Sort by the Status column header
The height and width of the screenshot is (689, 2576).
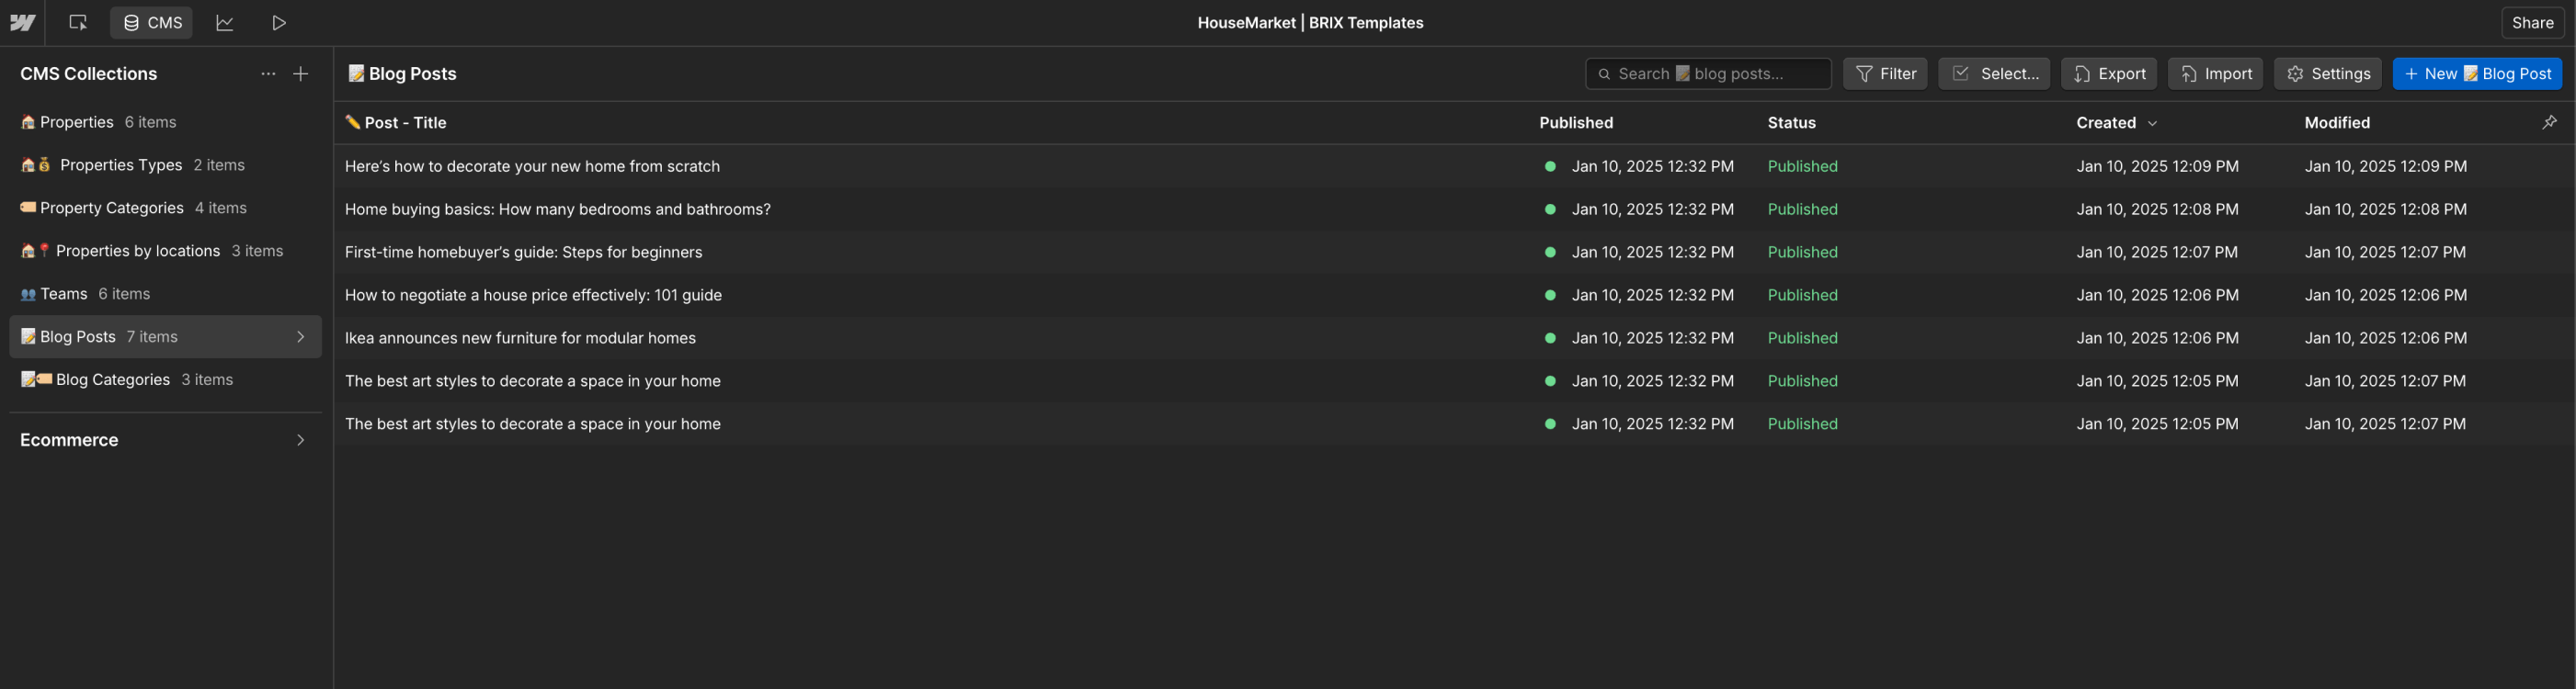pos(1791,123)
